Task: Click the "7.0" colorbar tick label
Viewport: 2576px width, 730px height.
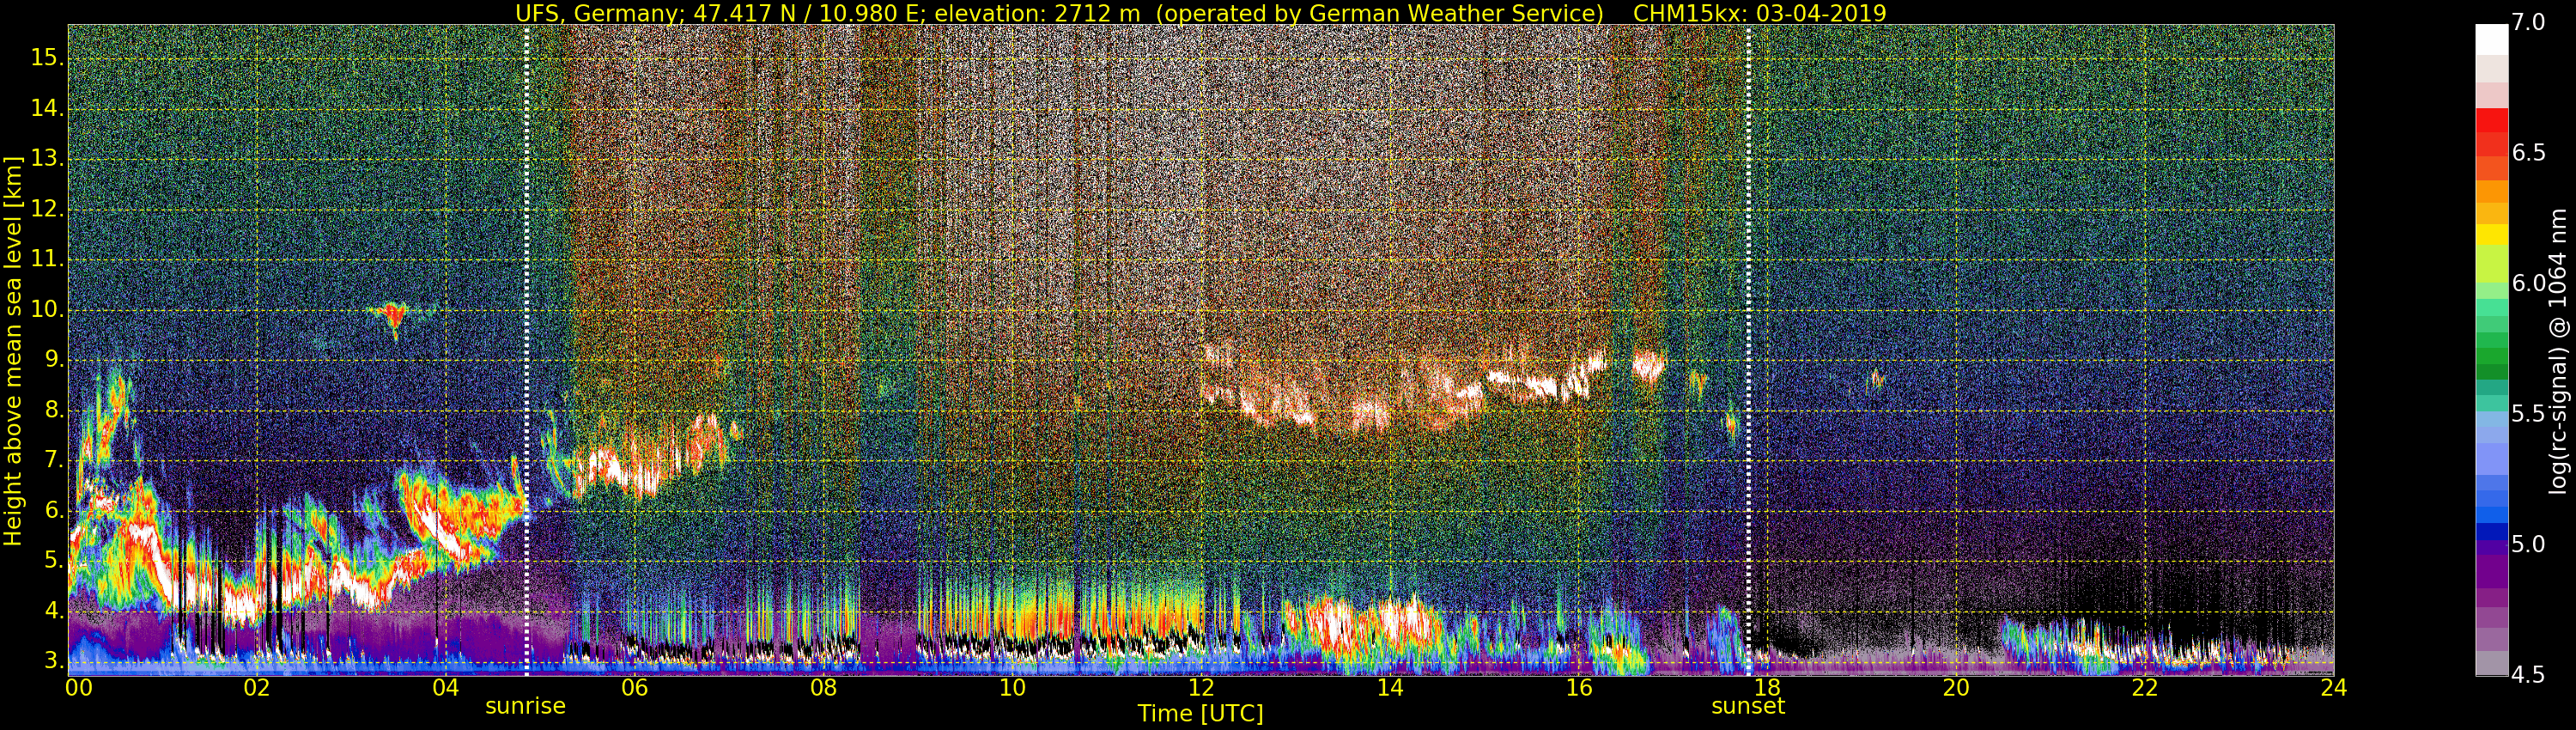Action: [2529, 22]
